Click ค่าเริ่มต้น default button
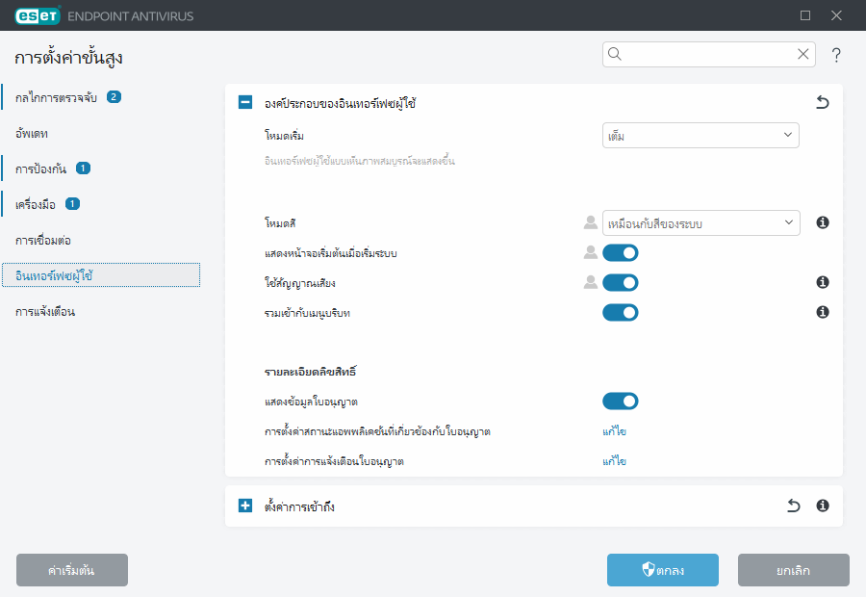 (x=72, y=570)
